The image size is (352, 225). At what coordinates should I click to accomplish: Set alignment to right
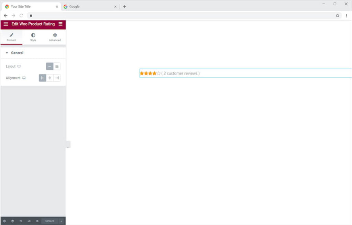[x=57, y=78]
